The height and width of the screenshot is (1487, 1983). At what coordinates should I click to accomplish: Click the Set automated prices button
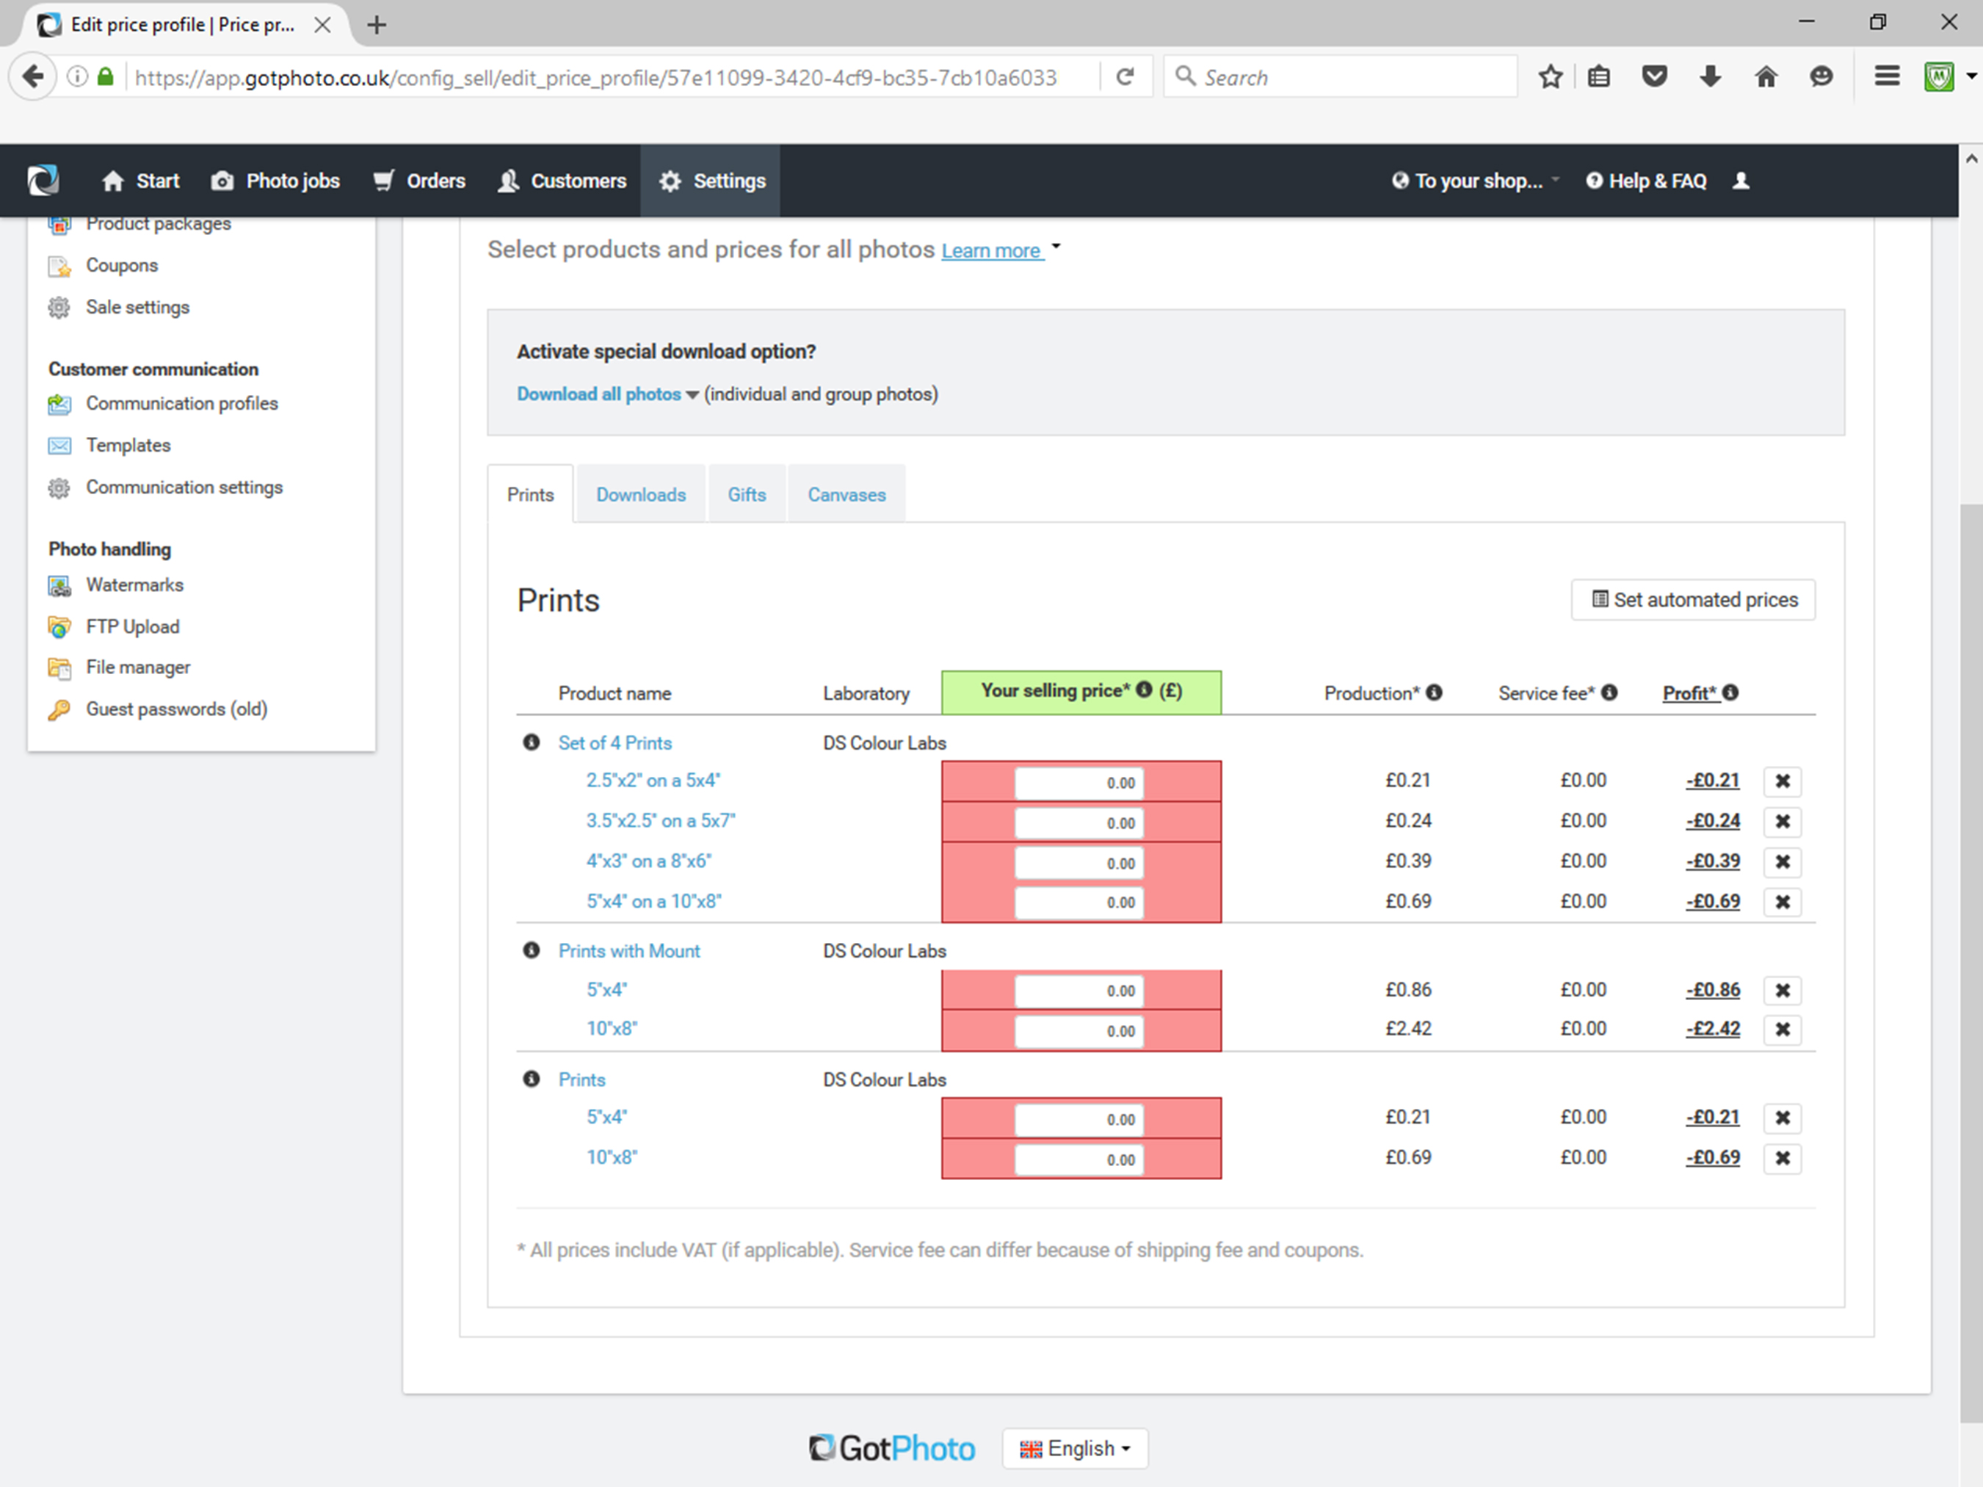[1694, 599]
